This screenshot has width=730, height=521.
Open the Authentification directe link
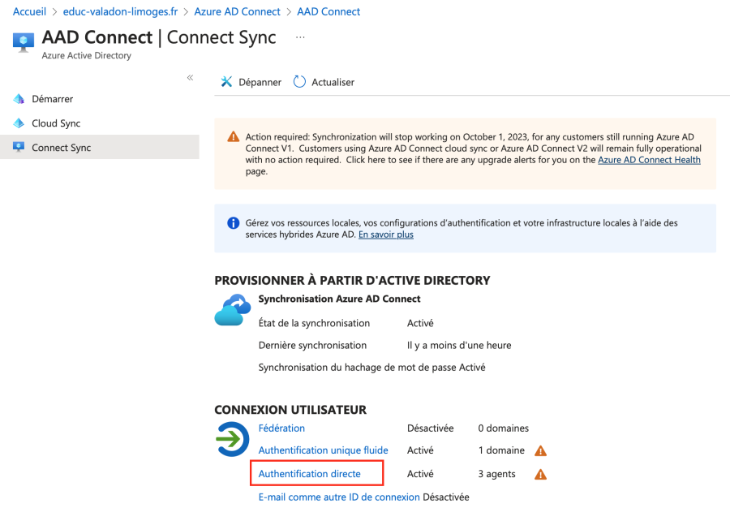310,473
